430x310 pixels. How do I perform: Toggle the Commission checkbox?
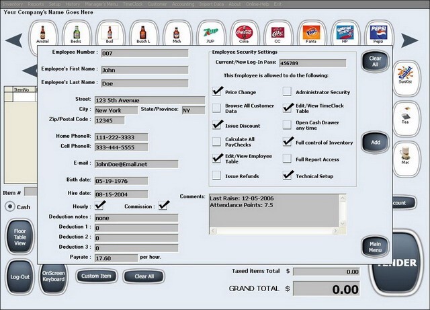tap(163, 206)
